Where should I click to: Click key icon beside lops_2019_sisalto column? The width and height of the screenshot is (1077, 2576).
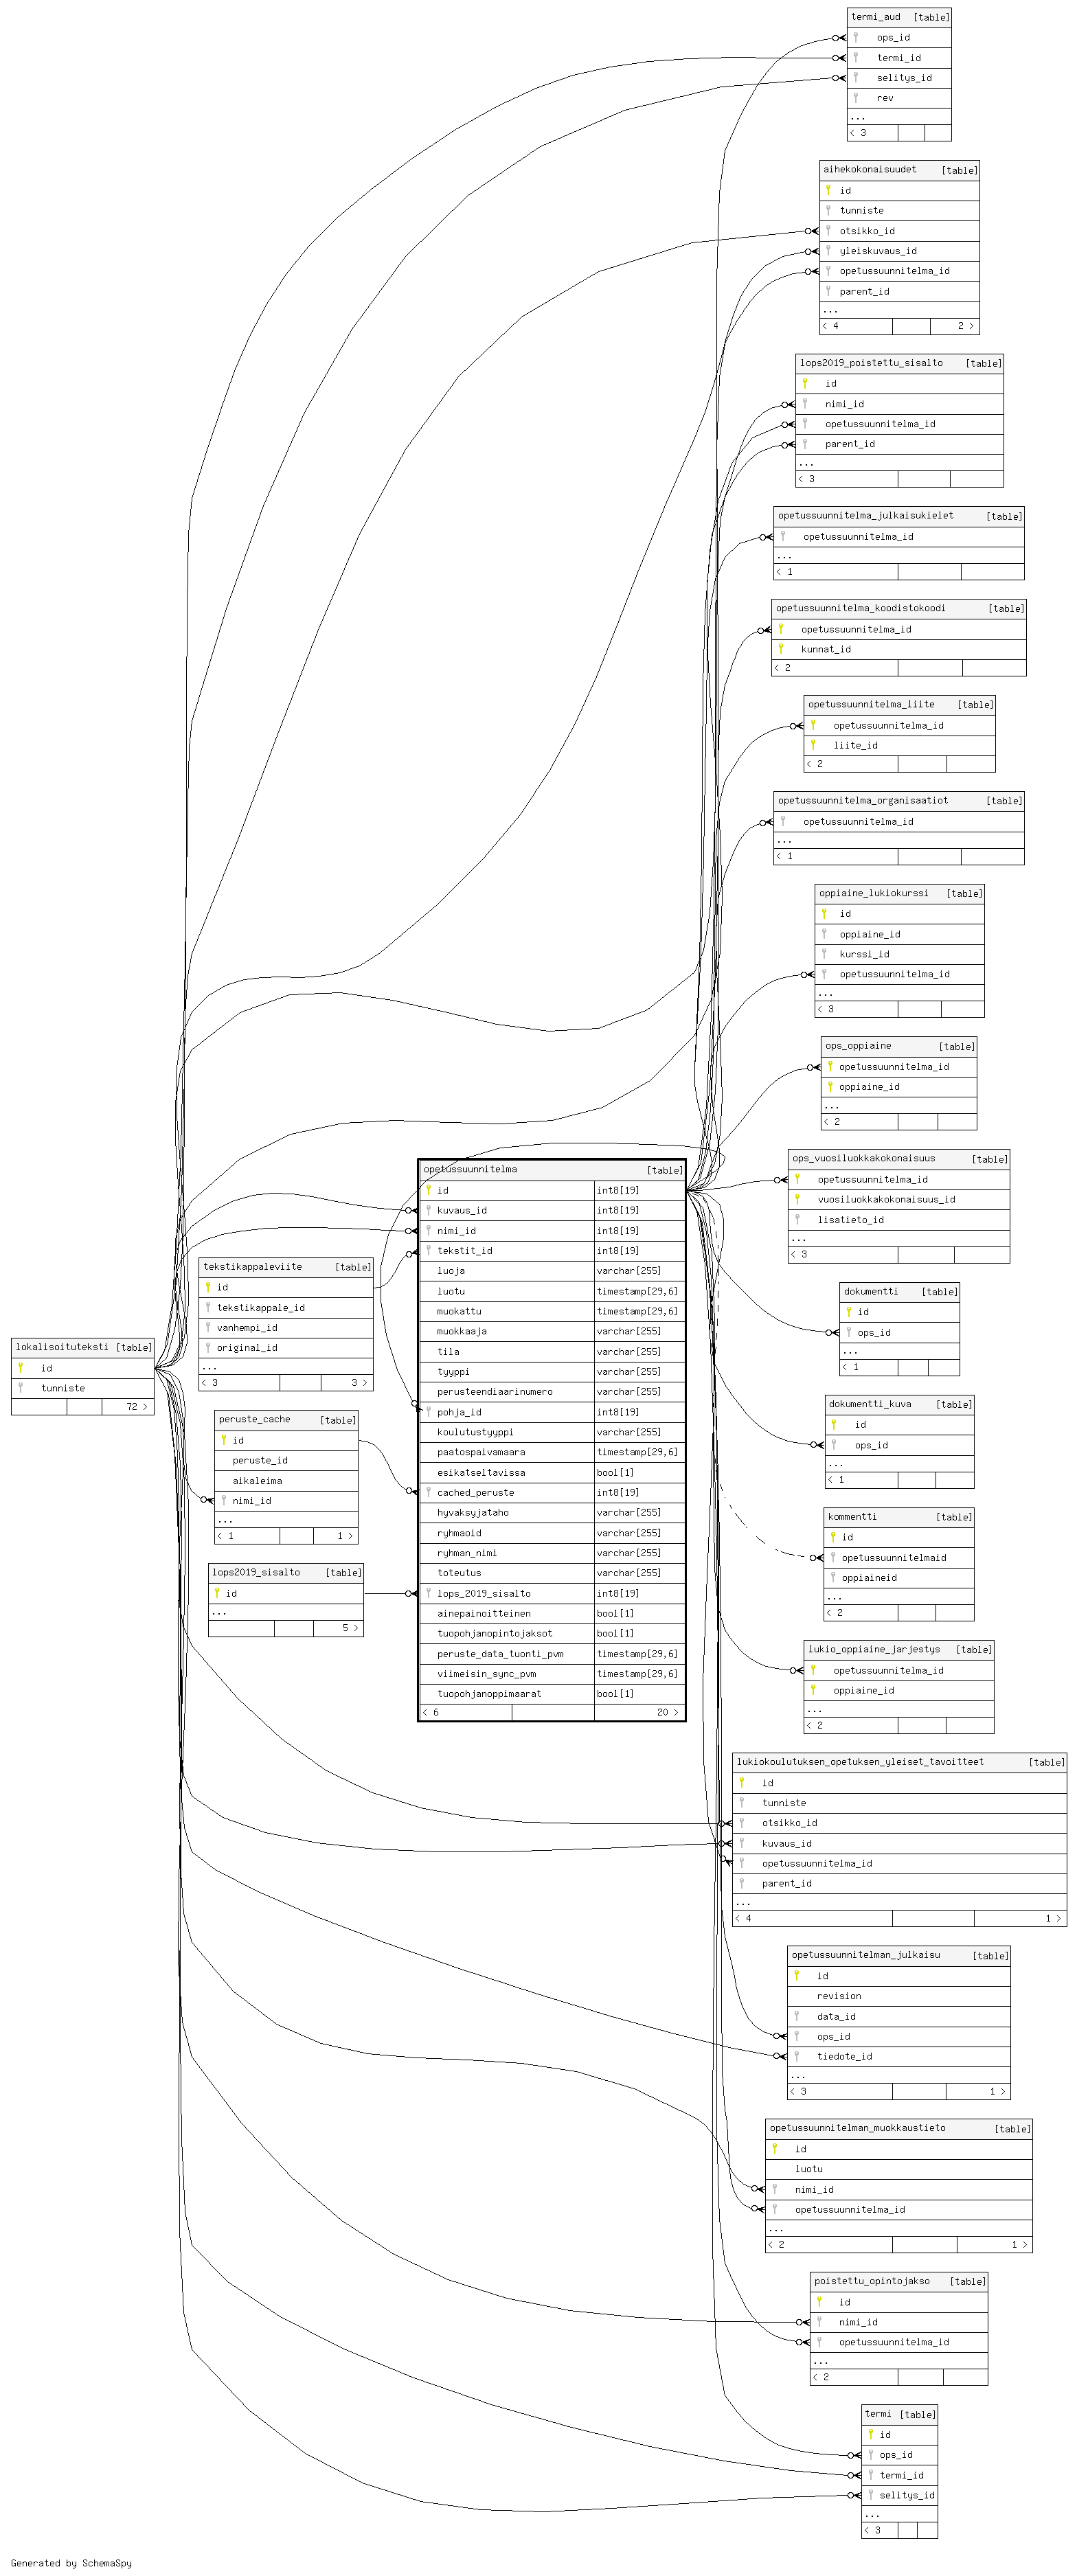click(x=428, y=1593)
